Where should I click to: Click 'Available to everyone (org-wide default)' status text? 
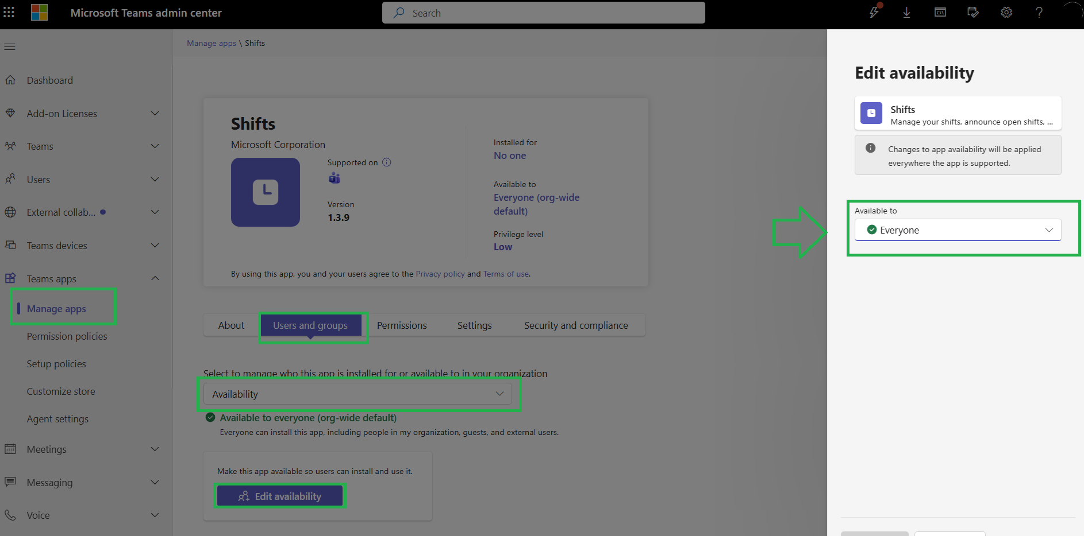(x=308, y=418)
